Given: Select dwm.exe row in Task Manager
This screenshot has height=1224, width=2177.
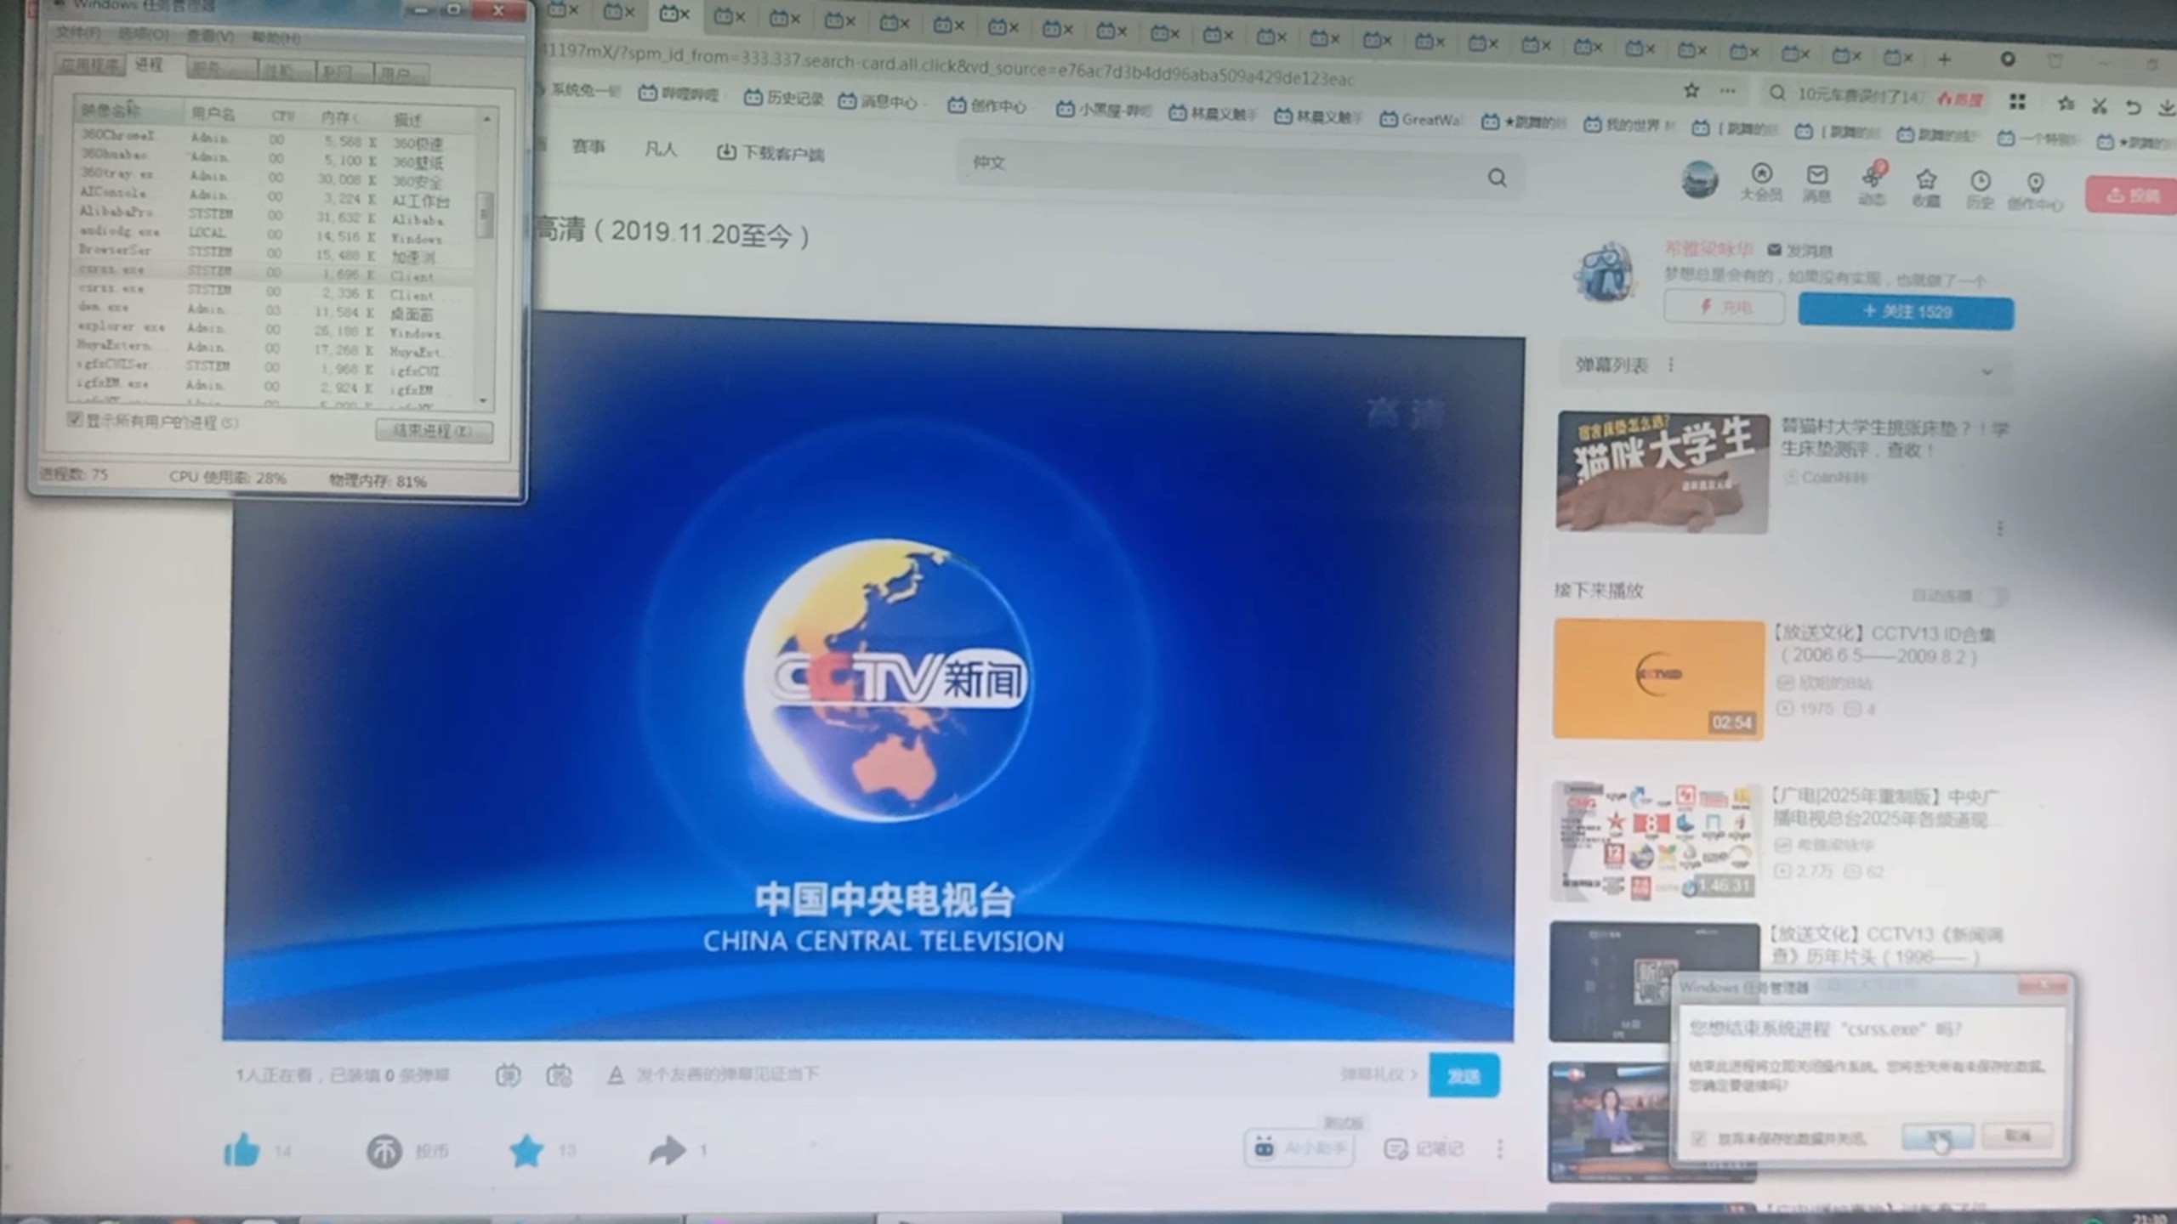Looking at the screenshot, I should pos(272,309).
